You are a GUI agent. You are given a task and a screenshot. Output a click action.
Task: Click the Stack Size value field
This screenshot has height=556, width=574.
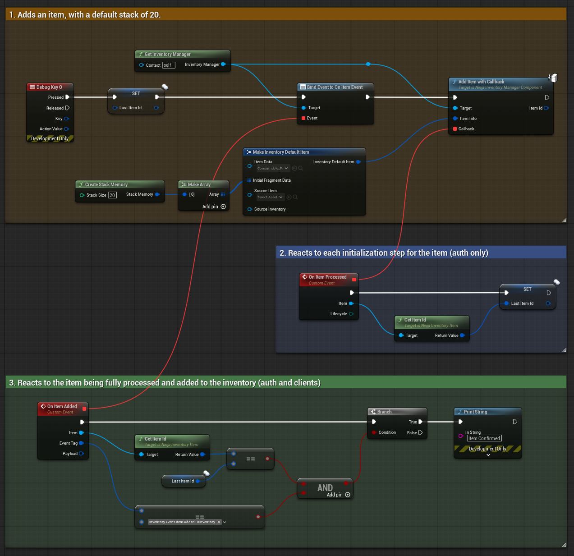click(112, 195)
